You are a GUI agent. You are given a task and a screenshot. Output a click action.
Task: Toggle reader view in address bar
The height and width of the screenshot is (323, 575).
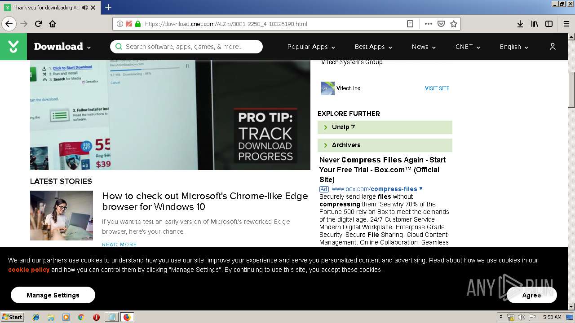pos(410,24)
